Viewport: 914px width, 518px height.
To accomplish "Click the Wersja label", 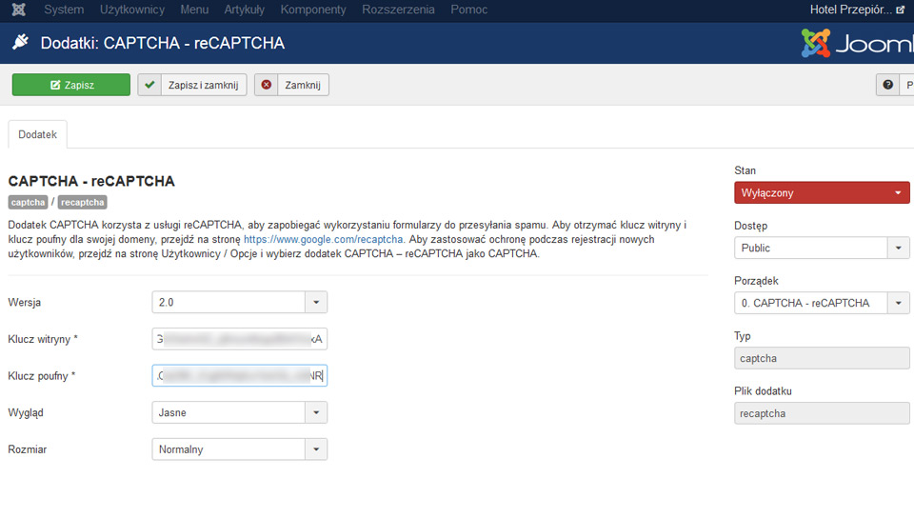I will click(25, 303).
